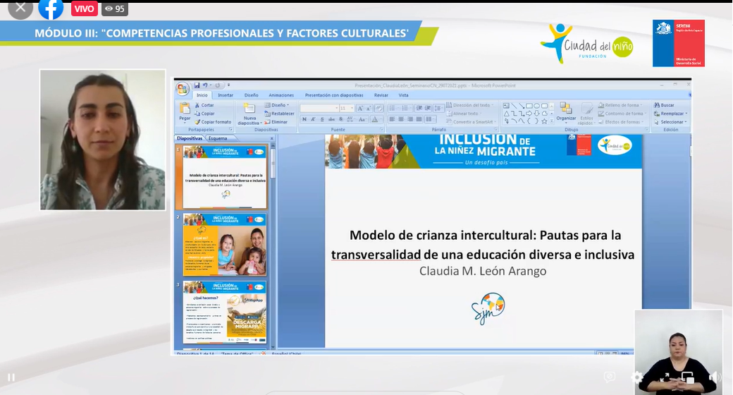This screenshot has width=733, height=395.
Task: Open the comments bubble icon on the video
Action: click(x=610, y=377)
